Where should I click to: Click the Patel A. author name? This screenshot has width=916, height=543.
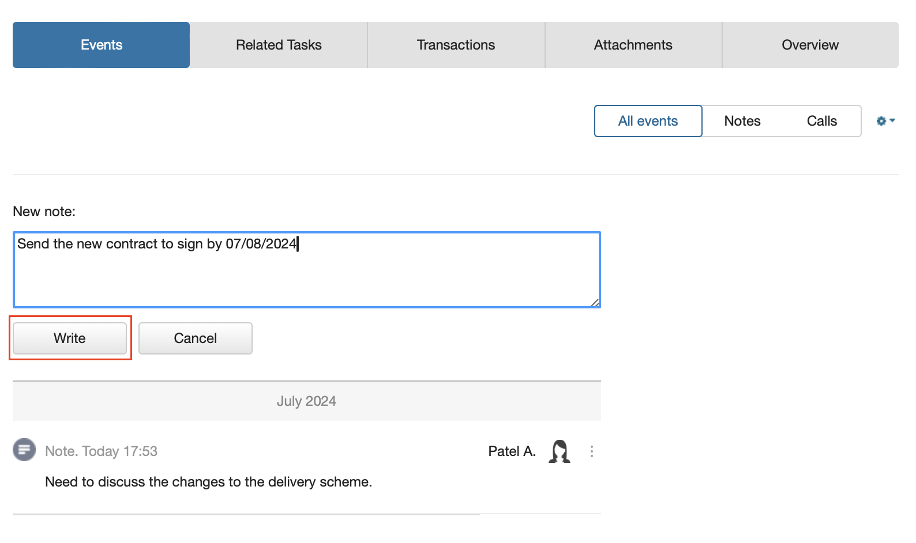pos(512,451)
